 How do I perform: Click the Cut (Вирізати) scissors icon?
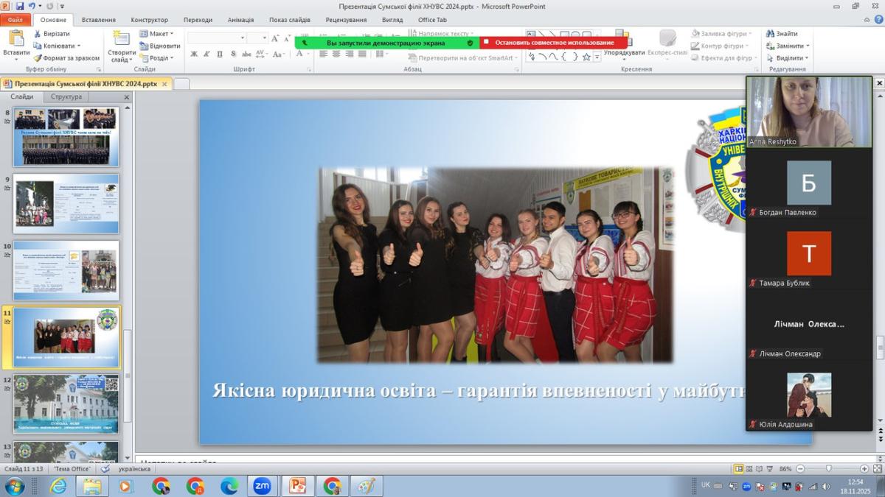pyautogui.click(x=38, y=34)
